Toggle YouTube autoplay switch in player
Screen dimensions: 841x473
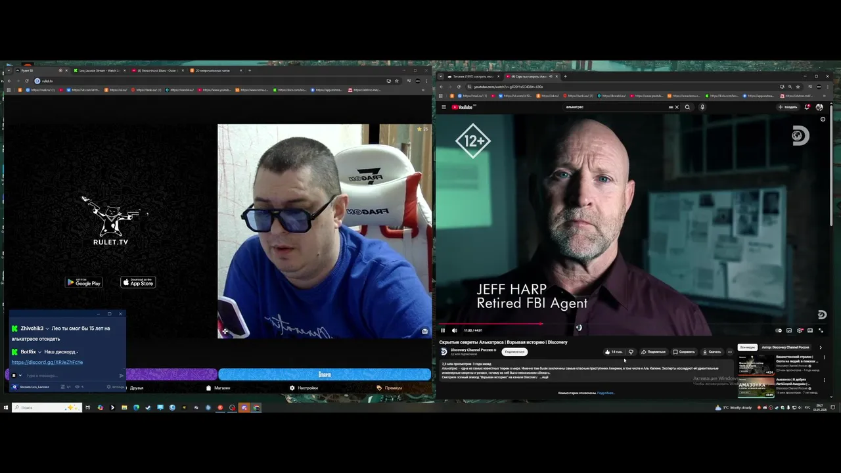tap(779, 330)
